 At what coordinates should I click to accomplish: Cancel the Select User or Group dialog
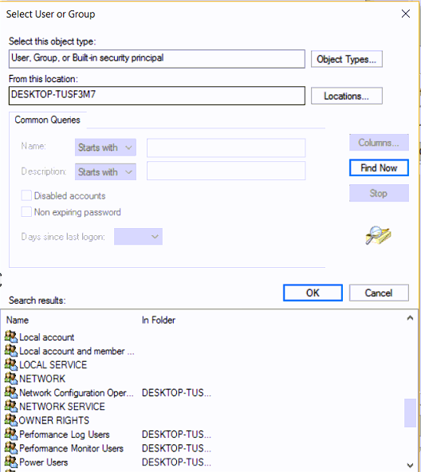[379, 293]
